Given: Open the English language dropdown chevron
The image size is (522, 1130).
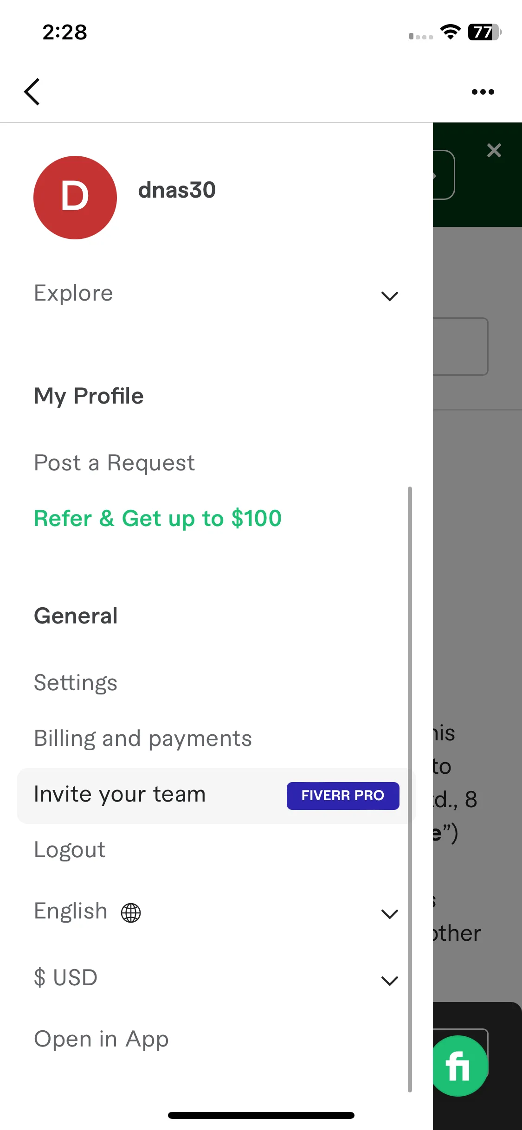Looking at the screenshot, I should click(x=390, y=914).
